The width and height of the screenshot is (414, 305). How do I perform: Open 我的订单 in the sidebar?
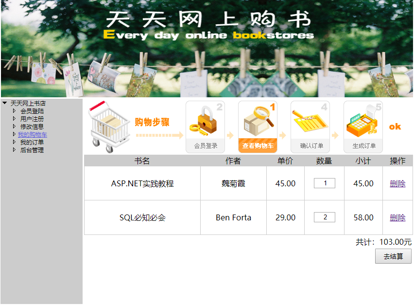click(32, 142)
